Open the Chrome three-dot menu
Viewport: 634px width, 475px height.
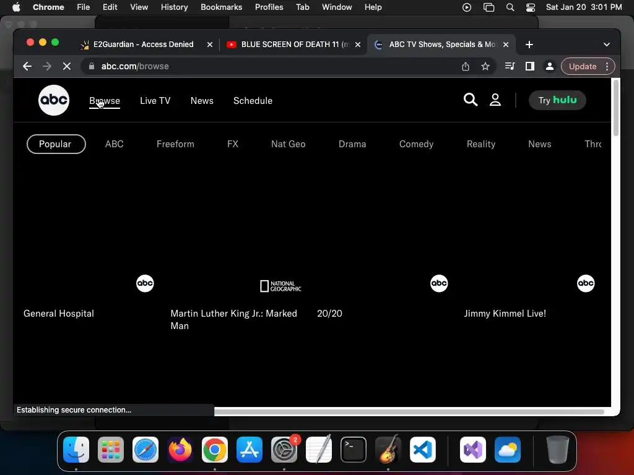607,66
